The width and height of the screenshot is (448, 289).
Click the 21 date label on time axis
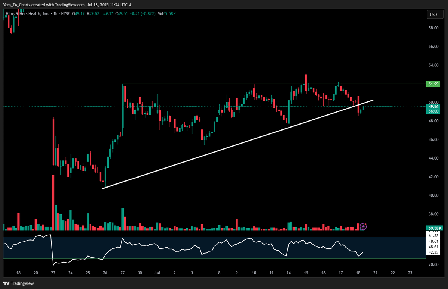[375, 273]
